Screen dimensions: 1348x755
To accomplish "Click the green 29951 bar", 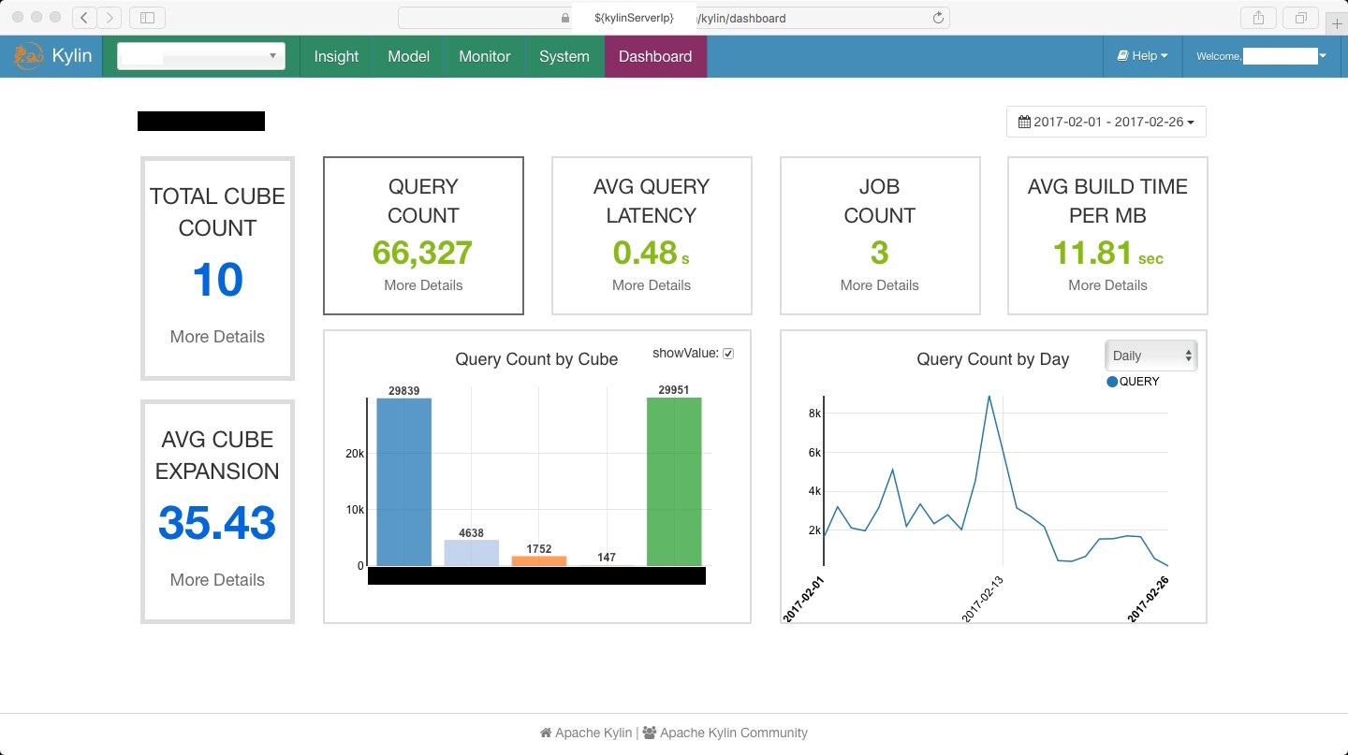I will click(x=674, y=482).
